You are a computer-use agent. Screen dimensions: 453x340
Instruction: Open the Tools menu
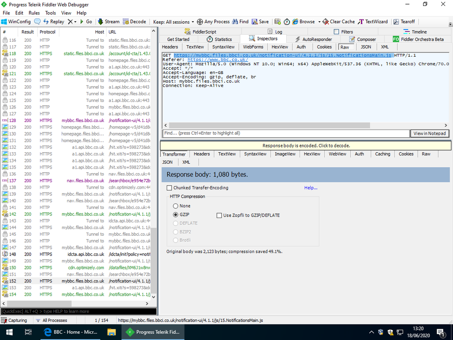50,13
